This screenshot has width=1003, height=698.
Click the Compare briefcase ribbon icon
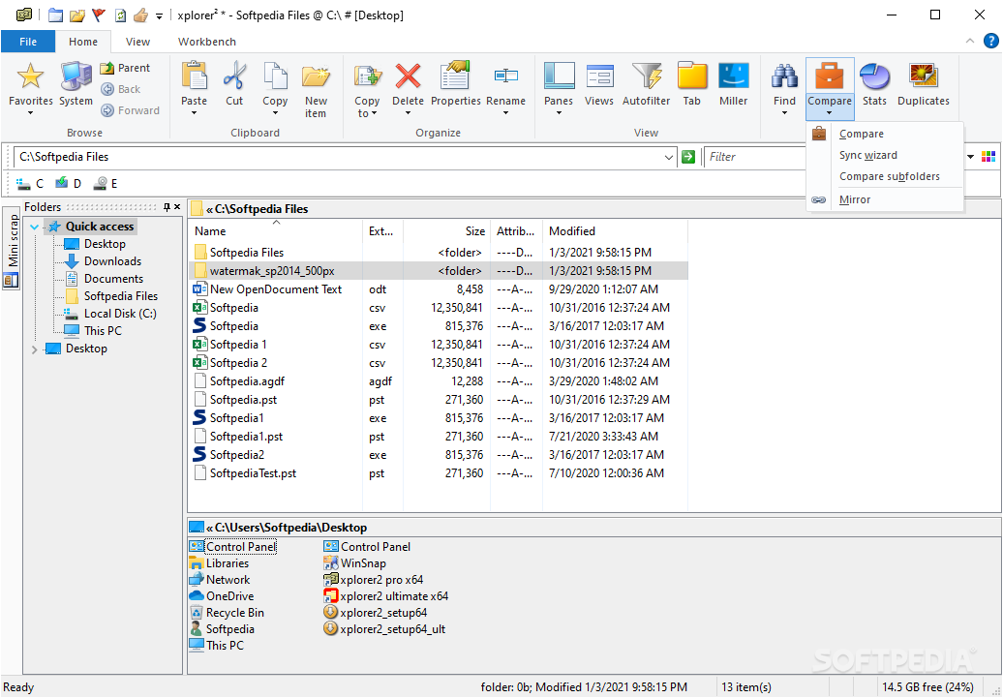[x=829, y=76]
